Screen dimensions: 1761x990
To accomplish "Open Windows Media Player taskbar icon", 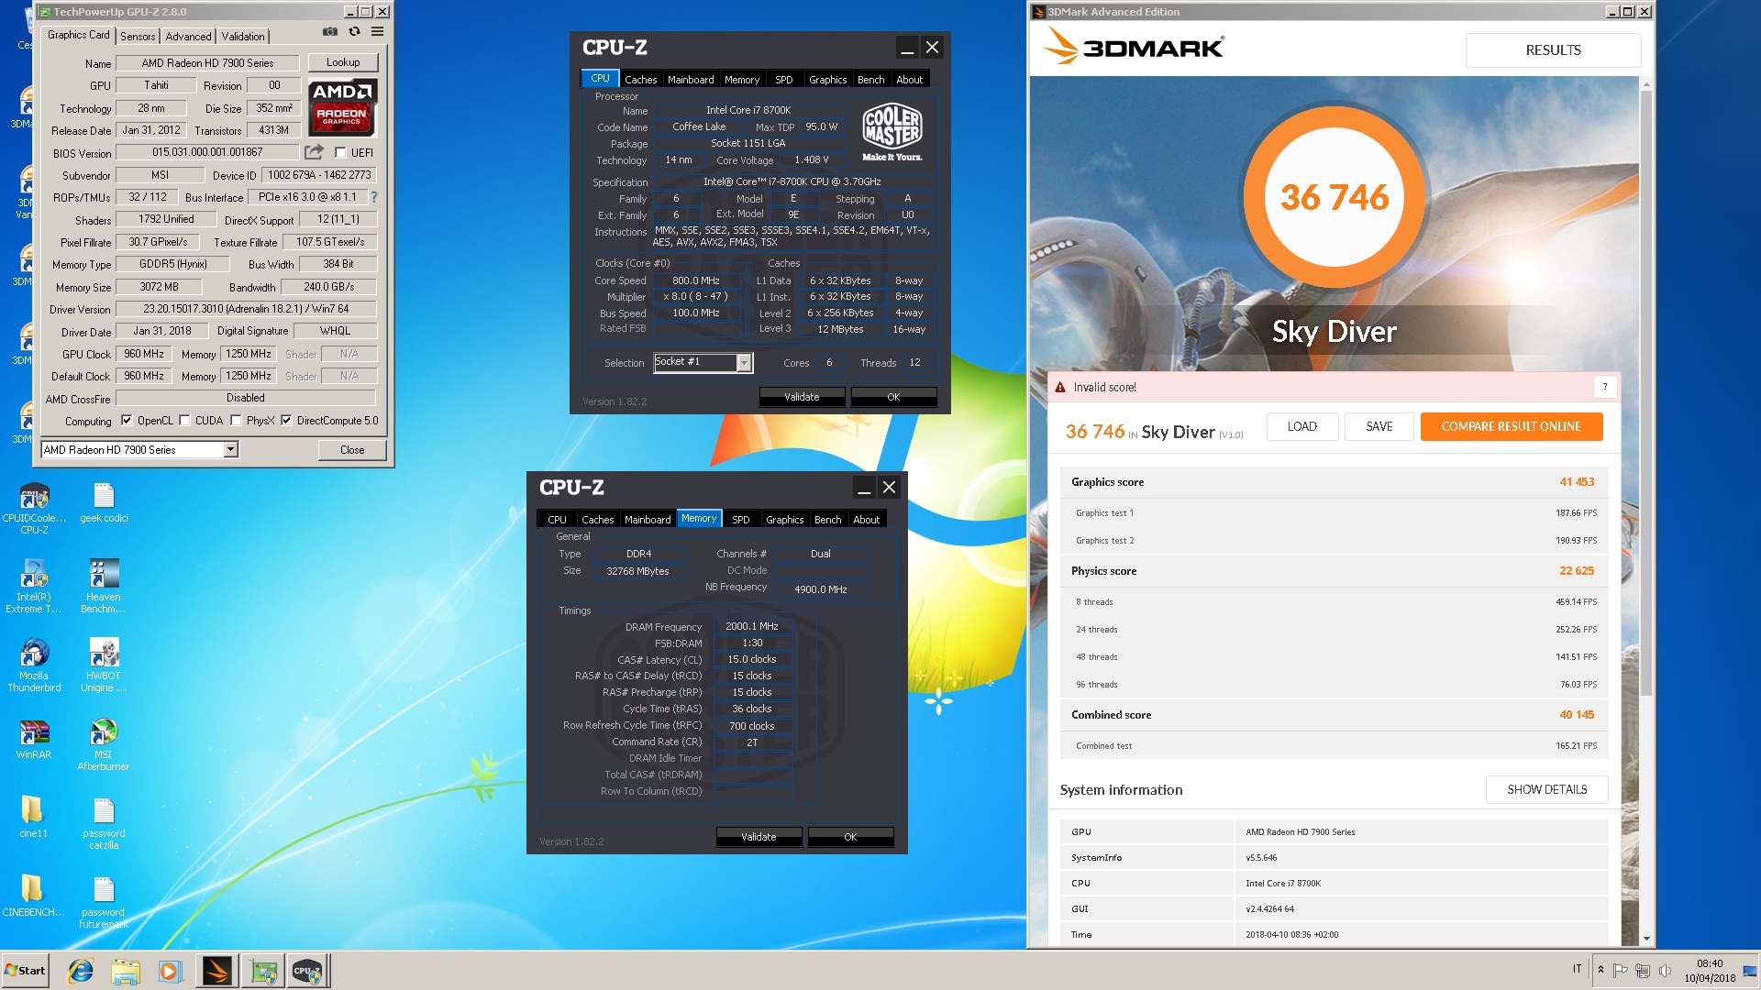I will click(170, 971).
